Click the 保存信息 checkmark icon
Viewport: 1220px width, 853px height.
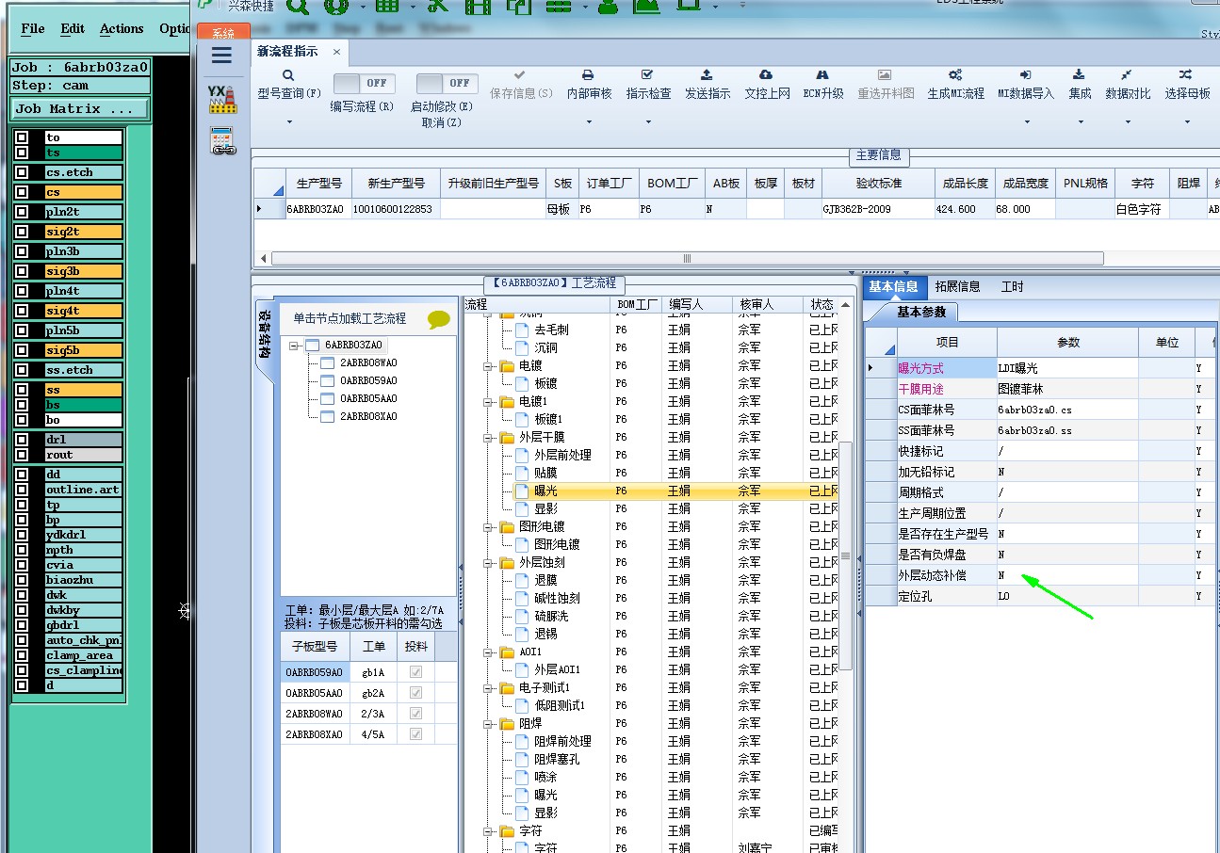(520, 75)
